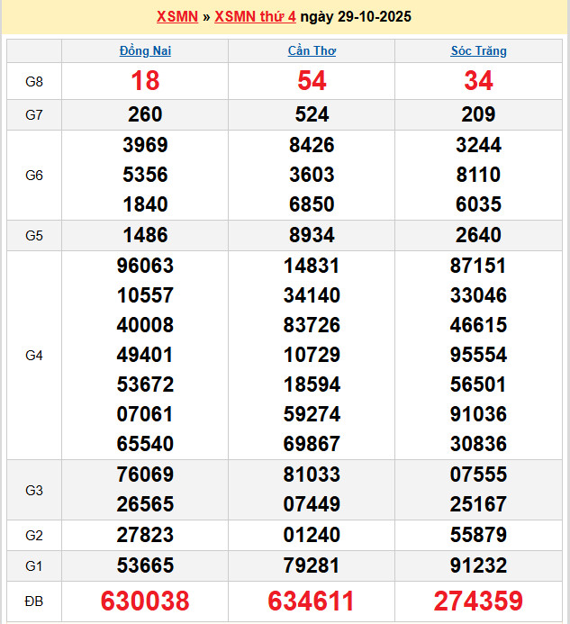Click G3 result 76069
This screenshot has width=570, height=624.
pyautogui.click(x=145, y=475)
